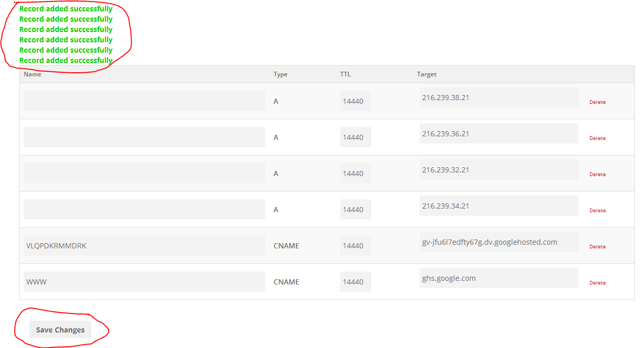Edit the ghs.google.com target field
640x348 pixels.
pos(499,278)
